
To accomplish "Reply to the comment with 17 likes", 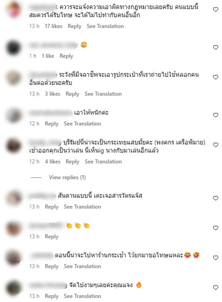I will (74, 26).
